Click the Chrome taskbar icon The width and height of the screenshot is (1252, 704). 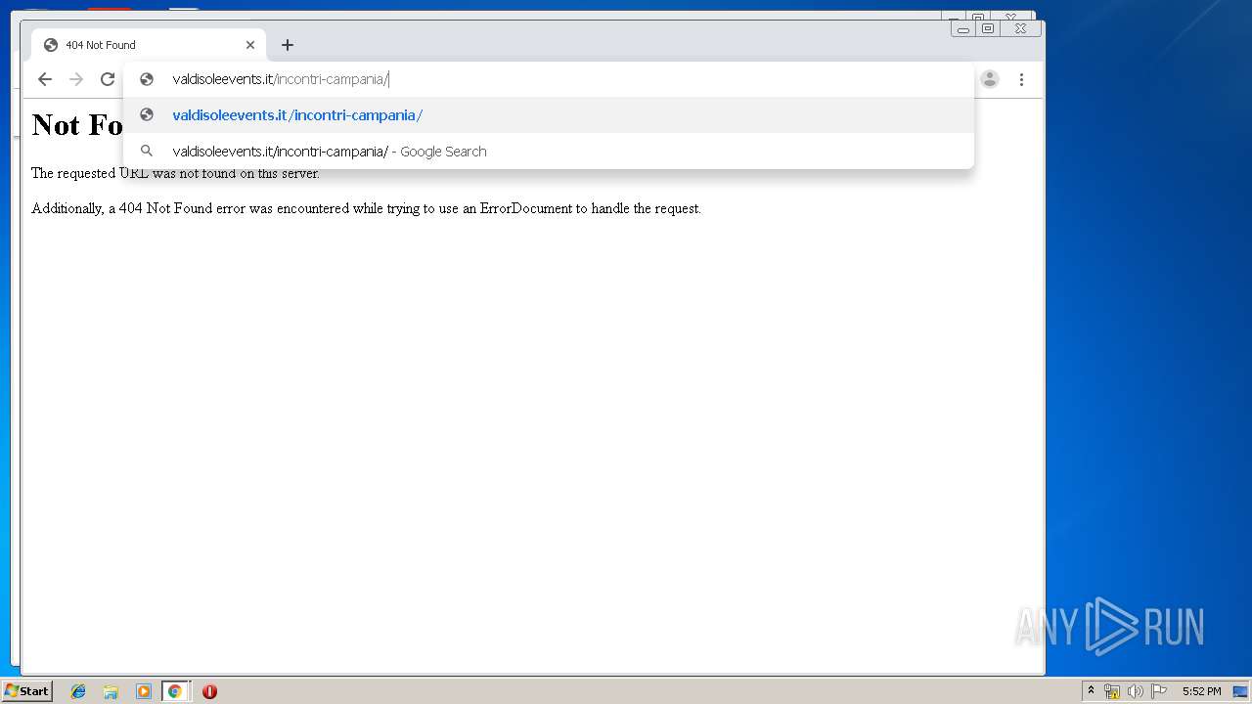click(175, 691)
